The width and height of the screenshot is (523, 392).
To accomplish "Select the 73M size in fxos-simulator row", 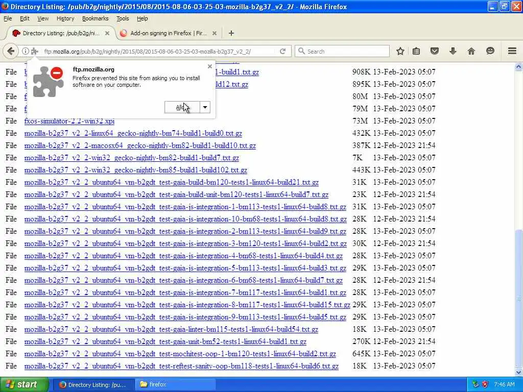I will point(360,121).
